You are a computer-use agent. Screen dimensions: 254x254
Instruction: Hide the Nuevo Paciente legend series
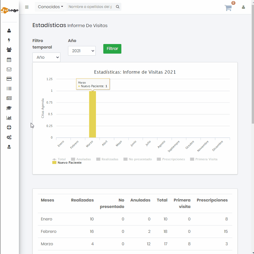coord(67,163)
